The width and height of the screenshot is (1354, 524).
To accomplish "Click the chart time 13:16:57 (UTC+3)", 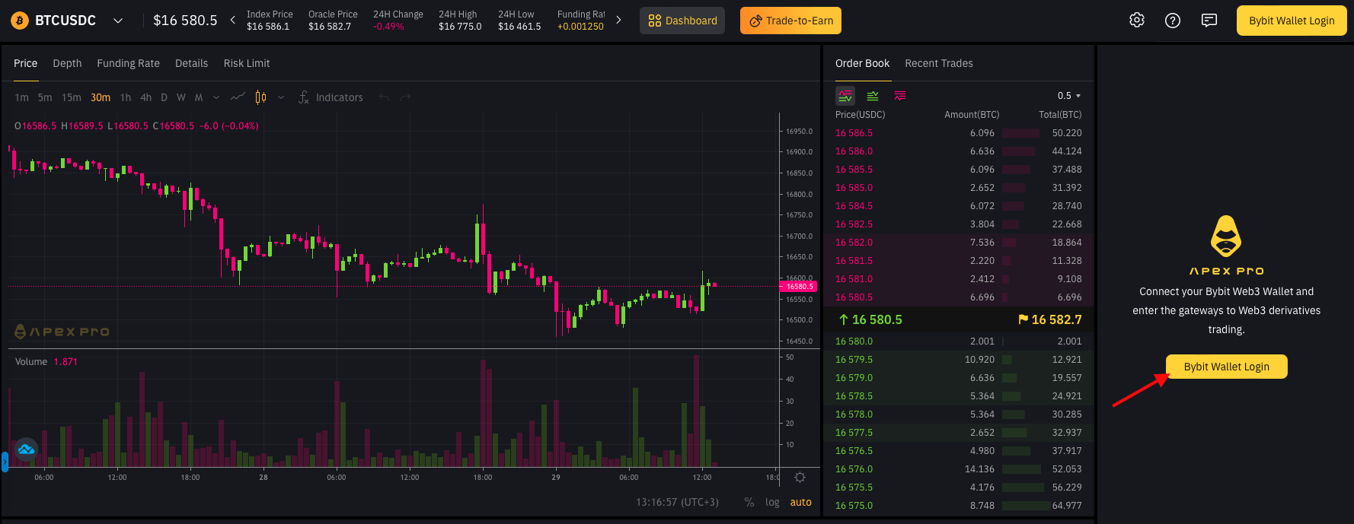I will 677,502.
